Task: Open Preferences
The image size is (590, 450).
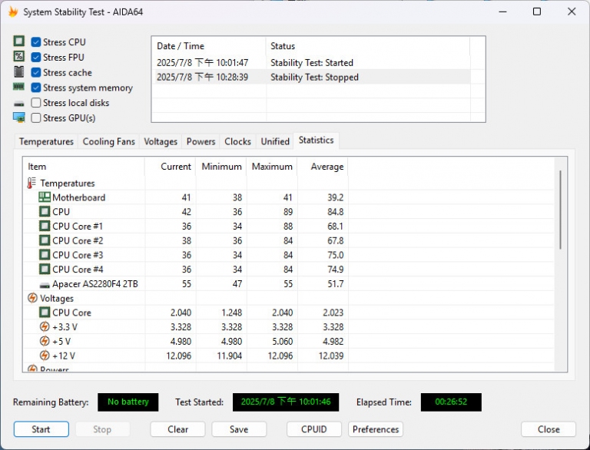Action: (x=376, y=429)
